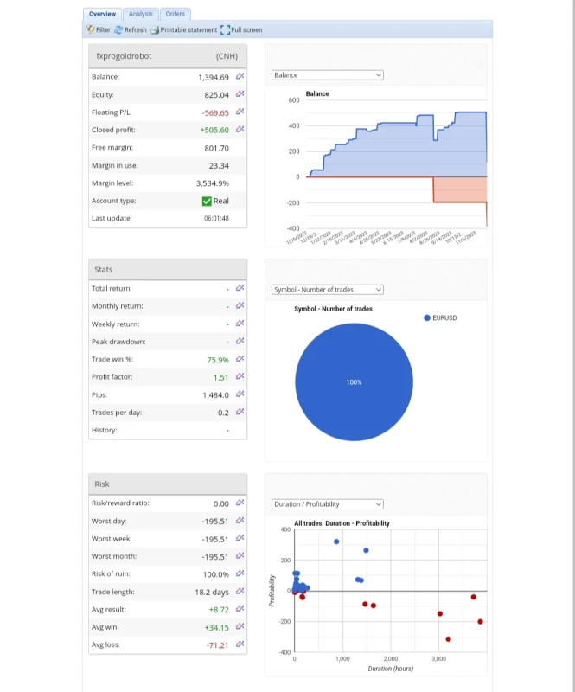
Task: Open the Printable statement
Action: (x=183, y=30)
